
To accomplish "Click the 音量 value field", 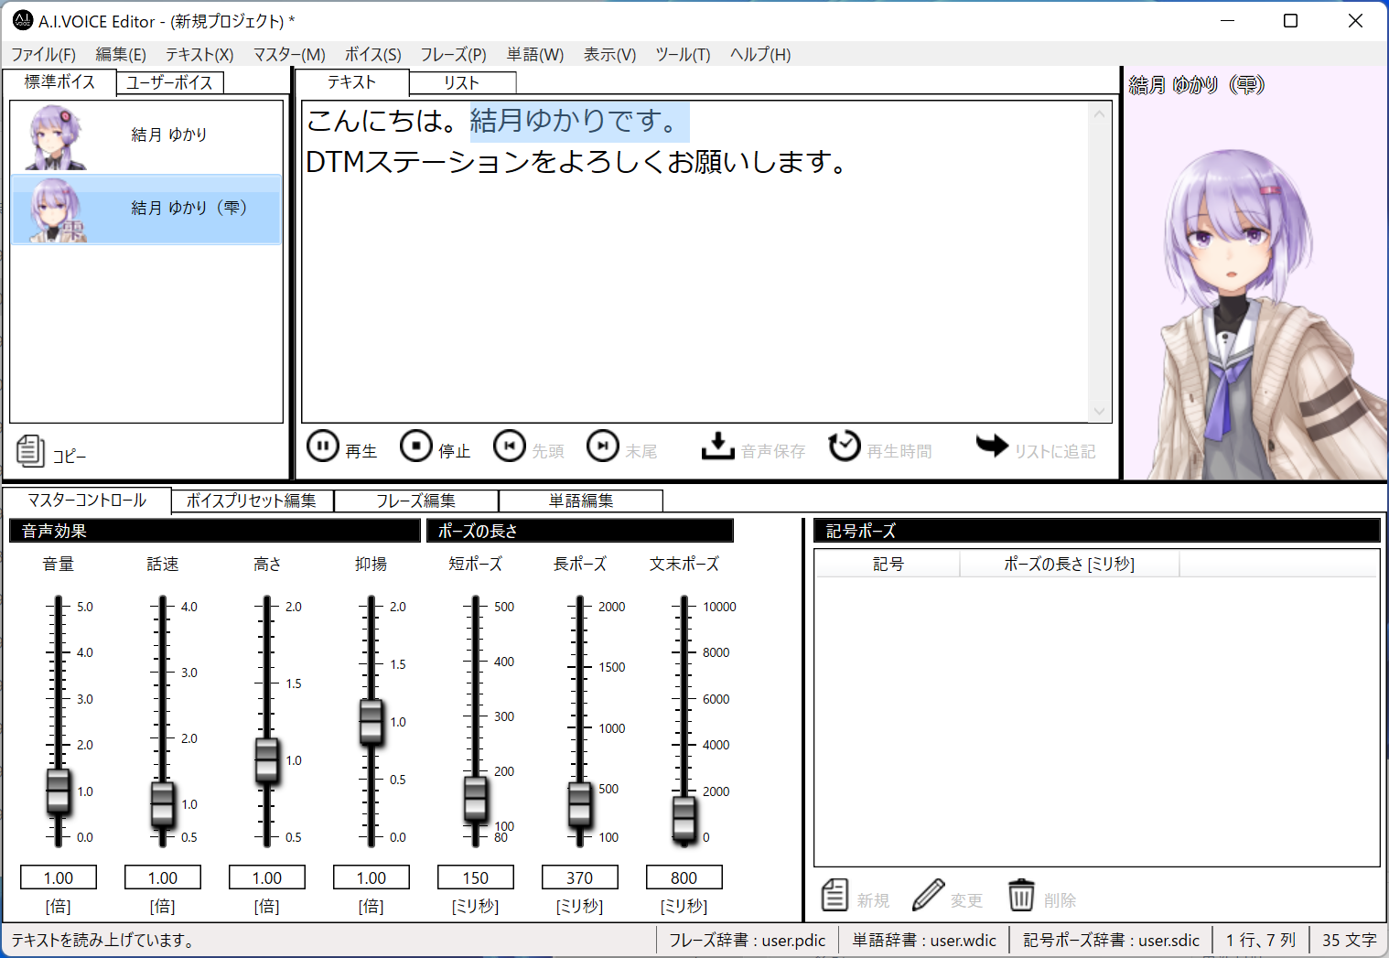I will [59, 877].
